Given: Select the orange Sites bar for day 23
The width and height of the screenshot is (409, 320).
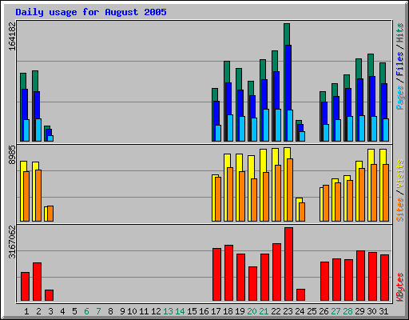Looking at the screenshot, I should pos(290,190).
